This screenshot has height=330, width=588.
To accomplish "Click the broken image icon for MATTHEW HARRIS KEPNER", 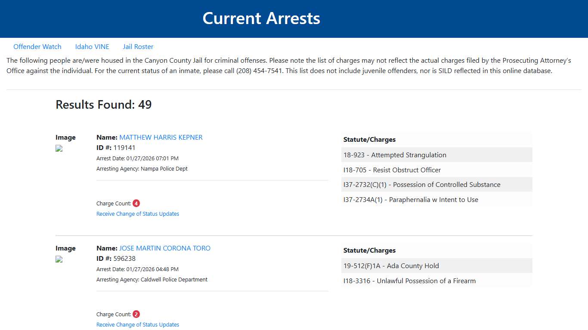I will tap(59, 149).
